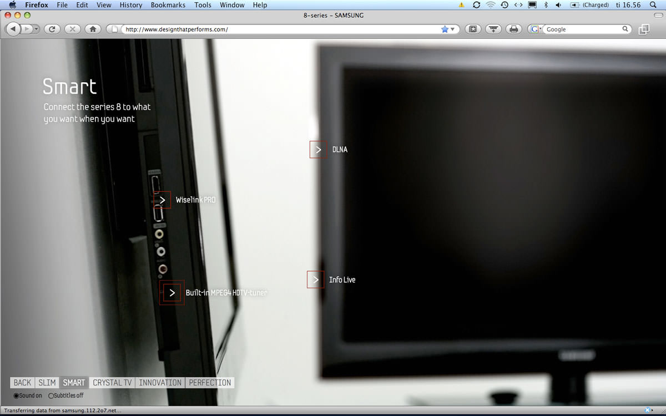Go back with the Back arrow button
Screen dimensions: 666x416
13,29
